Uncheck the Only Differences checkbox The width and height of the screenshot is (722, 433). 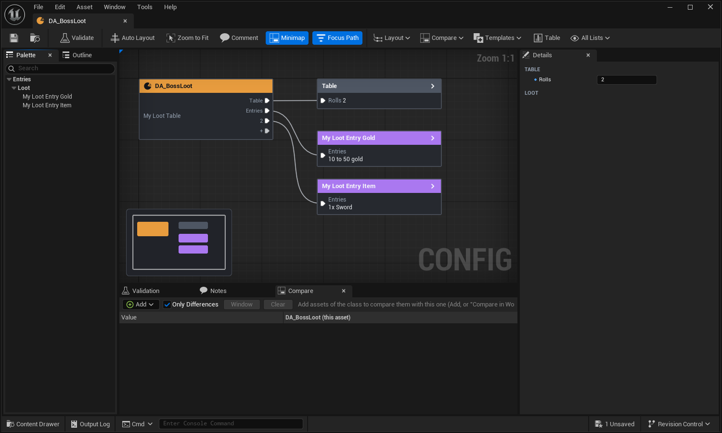167,305
